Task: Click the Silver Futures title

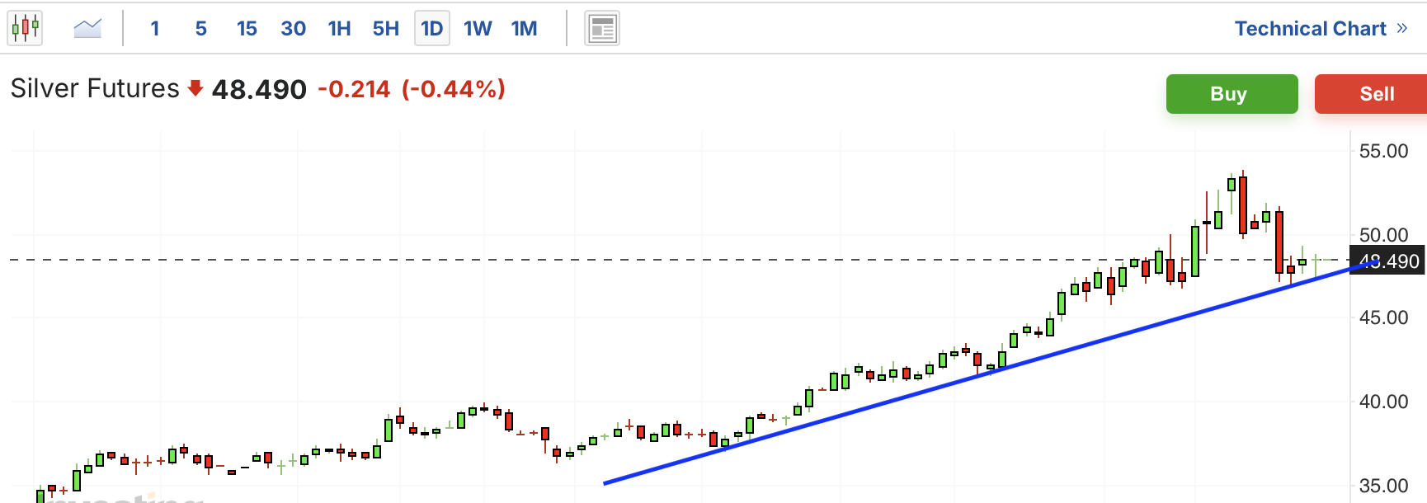Action: pos(95,88)
